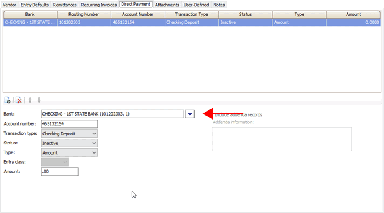The width and height of the screenshot is (384, 213).
Task: Open the Bank dropdown arrow
Action: pos(190,114)
